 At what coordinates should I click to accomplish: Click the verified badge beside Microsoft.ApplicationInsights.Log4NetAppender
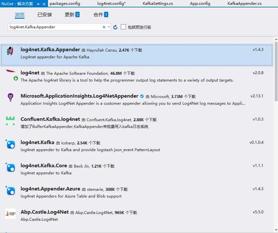coord(142,96)
